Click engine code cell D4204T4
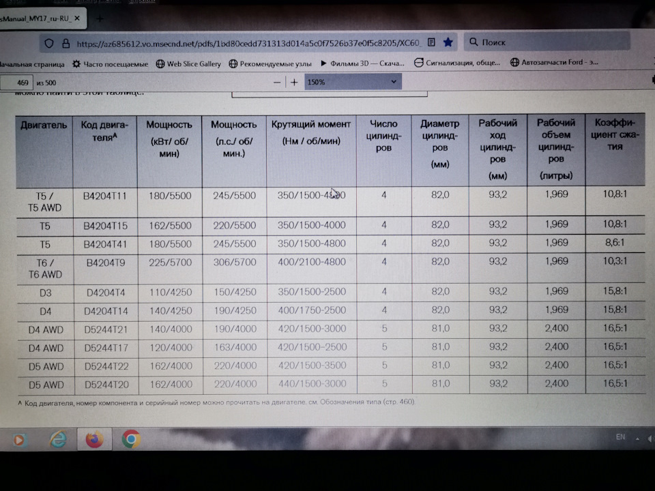This screenshot has width=655, height=491. (106, 293)
